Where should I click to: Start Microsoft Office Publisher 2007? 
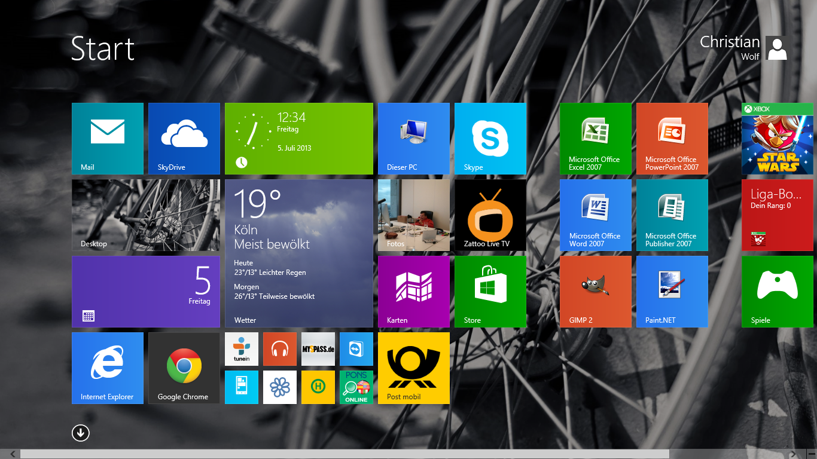click(672, 215)
